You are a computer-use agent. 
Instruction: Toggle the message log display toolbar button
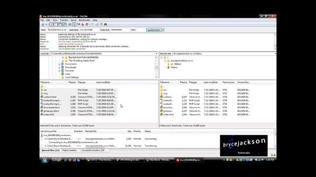point(51,25)
